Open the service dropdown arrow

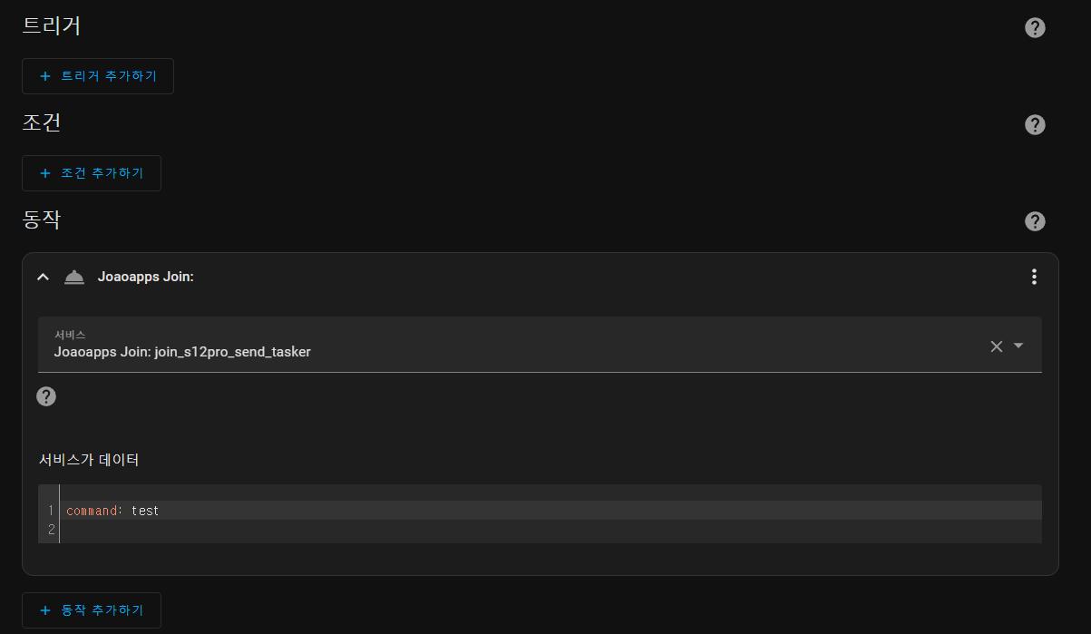[1018, 346]
